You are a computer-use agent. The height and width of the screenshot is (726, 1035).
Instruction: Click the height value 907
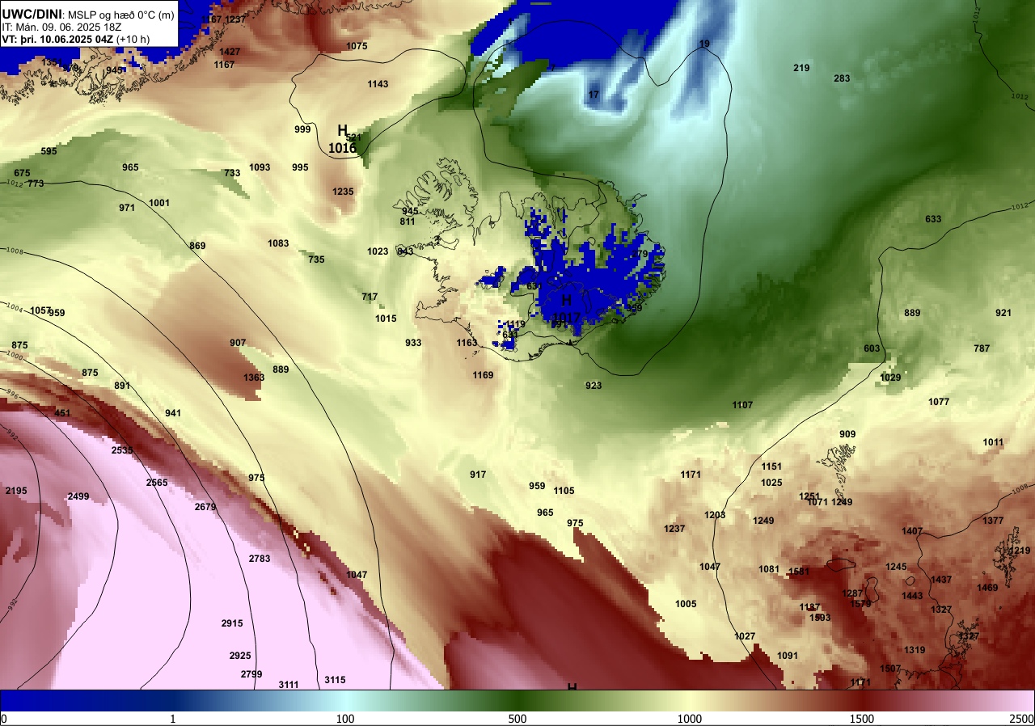click(x=238, y=343)
